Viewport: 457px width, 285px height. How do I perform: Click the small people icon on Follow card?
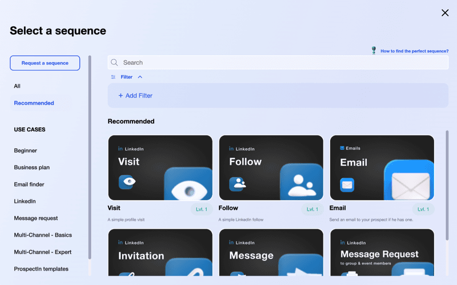(x=238, y=184)
